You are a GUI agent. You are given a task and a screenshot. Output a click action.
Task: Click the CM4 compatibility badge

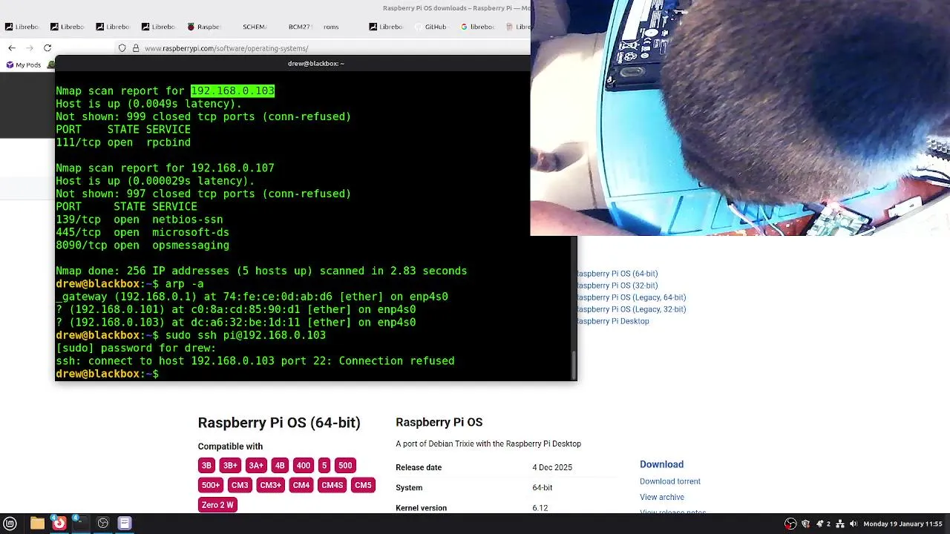click(301, 486)
